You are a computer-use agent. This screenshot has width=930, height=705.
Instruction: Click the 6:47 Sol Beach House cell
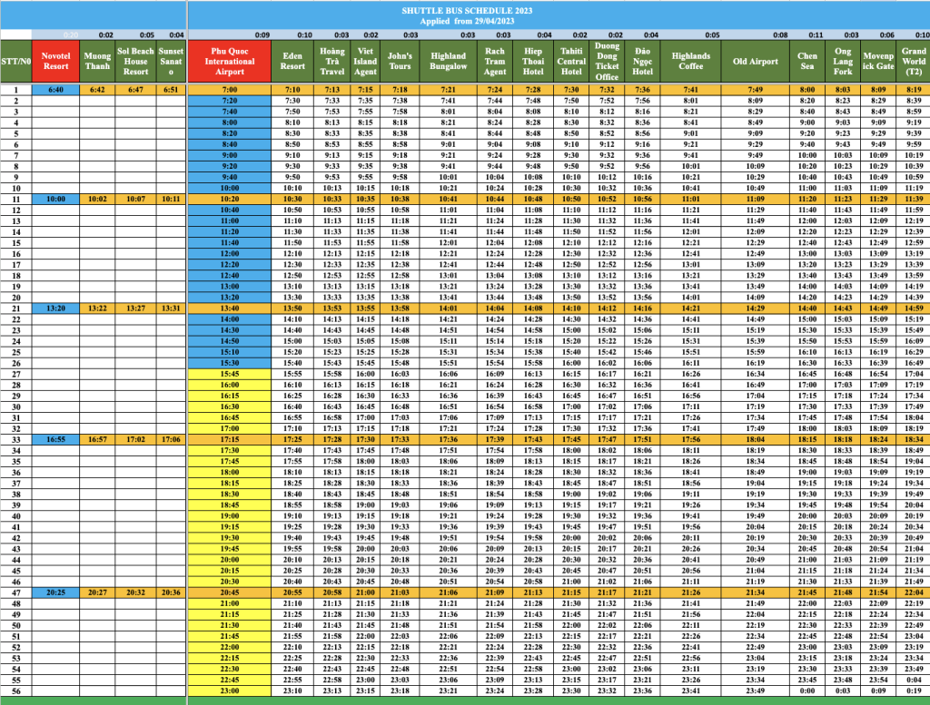[136, 90]
